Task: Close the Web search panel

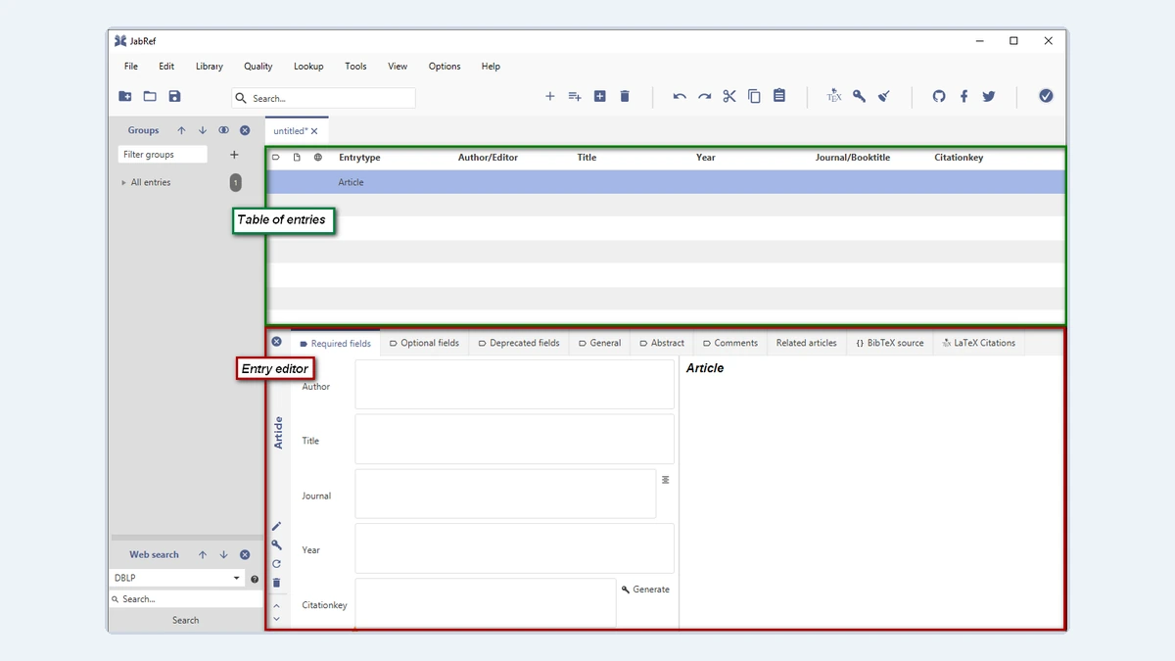Action: (245, 555)
